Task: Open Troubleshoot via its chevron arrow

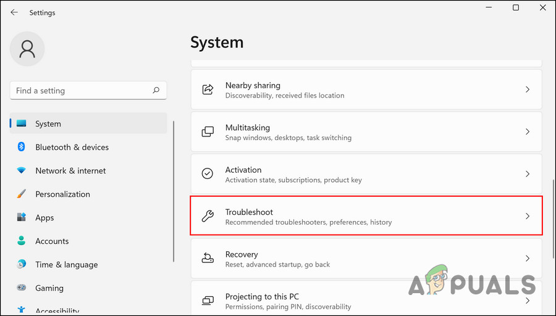Action: (528, 216)
